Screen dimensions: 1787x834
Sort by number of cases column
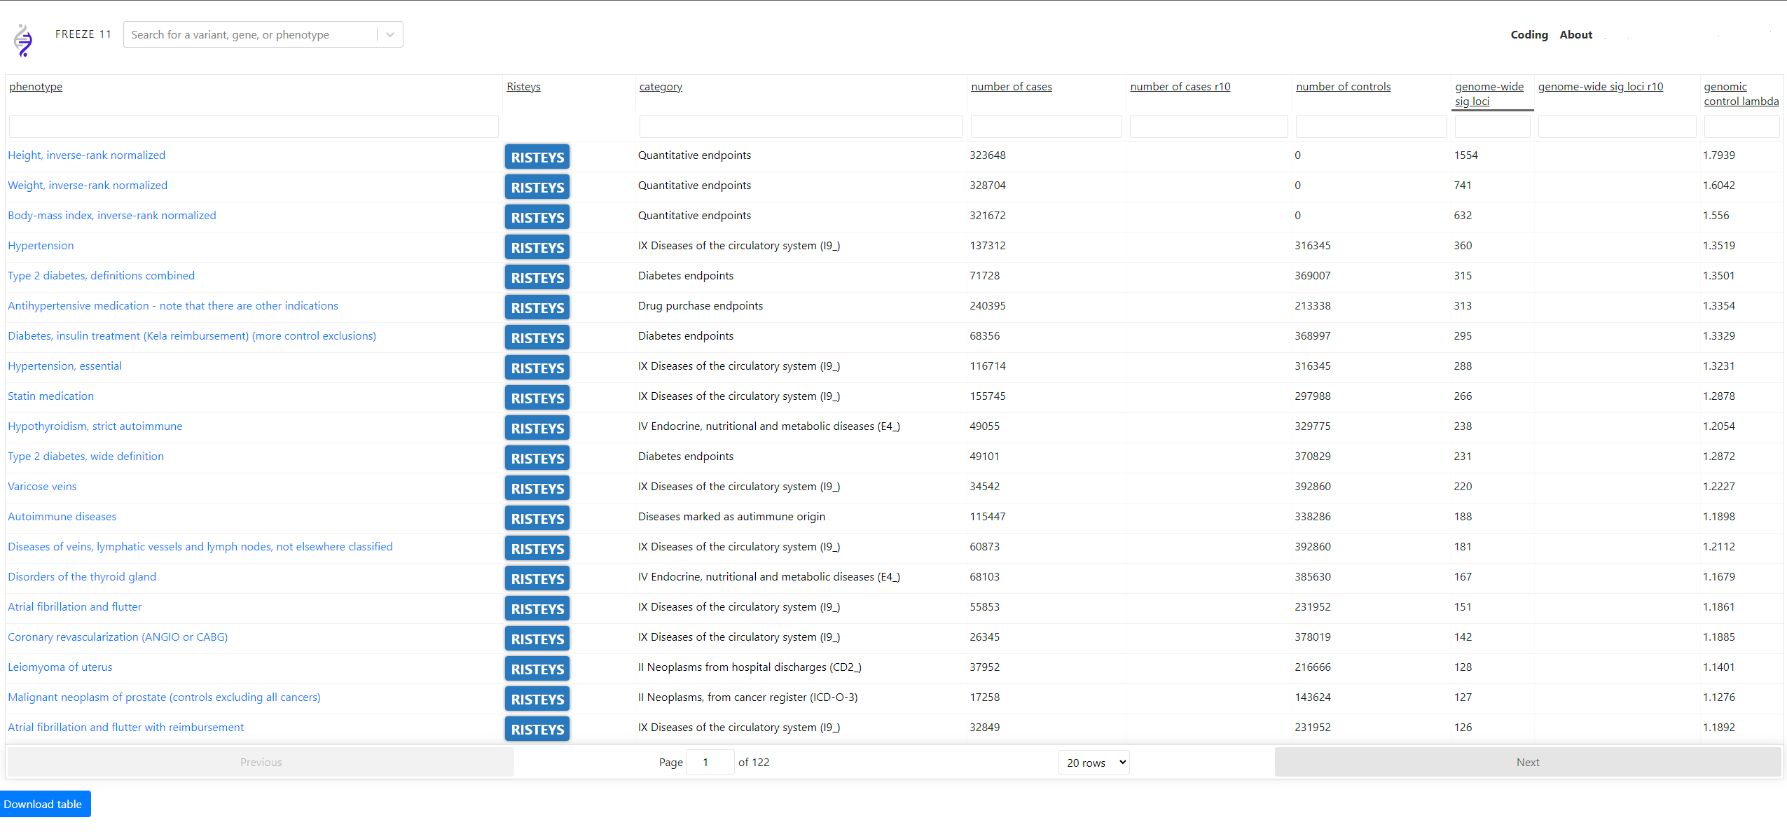(1011, 87)
